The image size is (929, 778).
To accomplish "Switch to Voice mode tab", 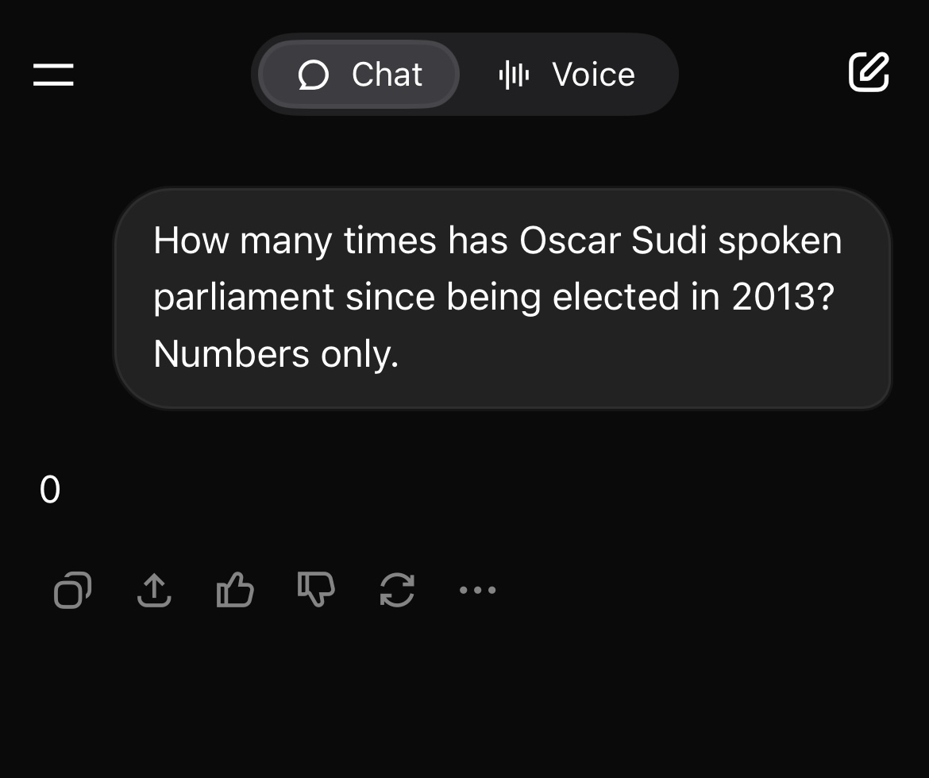I will pyautogui.click(x=567, y=75).
